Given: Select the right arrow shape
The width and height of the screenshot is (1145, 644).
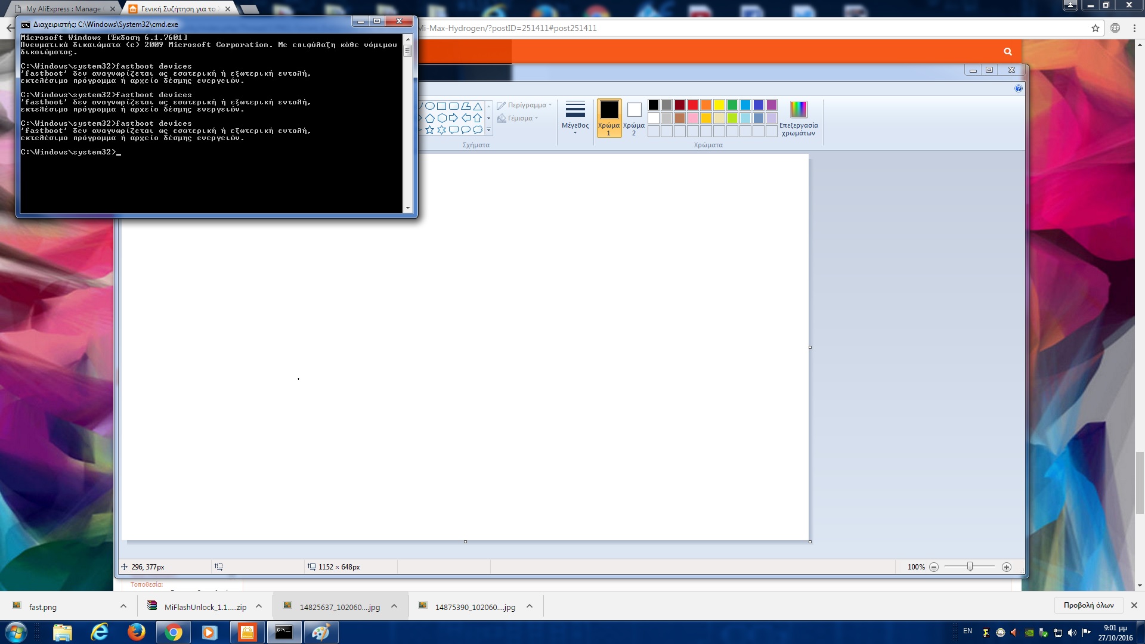Looking at the screenshot, I should [453, 118].
